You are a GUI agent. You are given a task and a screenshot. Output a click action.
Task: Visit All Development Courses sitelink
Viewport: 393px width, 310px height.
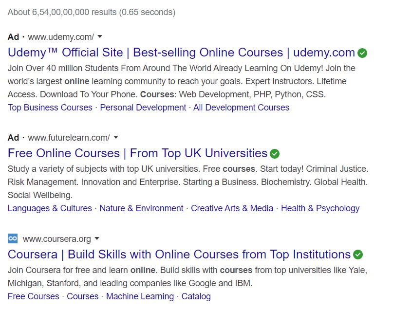(241, 108)
